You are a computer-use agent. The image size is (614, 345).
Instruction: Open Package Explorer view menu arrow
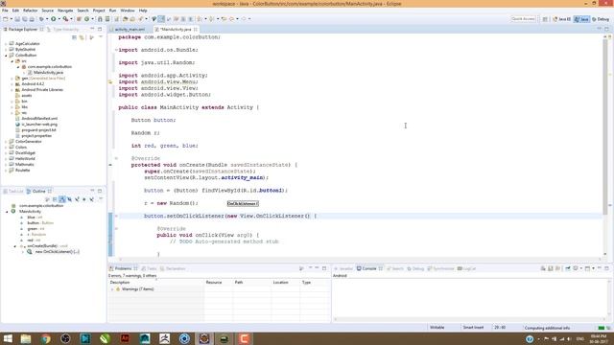click(100, 37)
